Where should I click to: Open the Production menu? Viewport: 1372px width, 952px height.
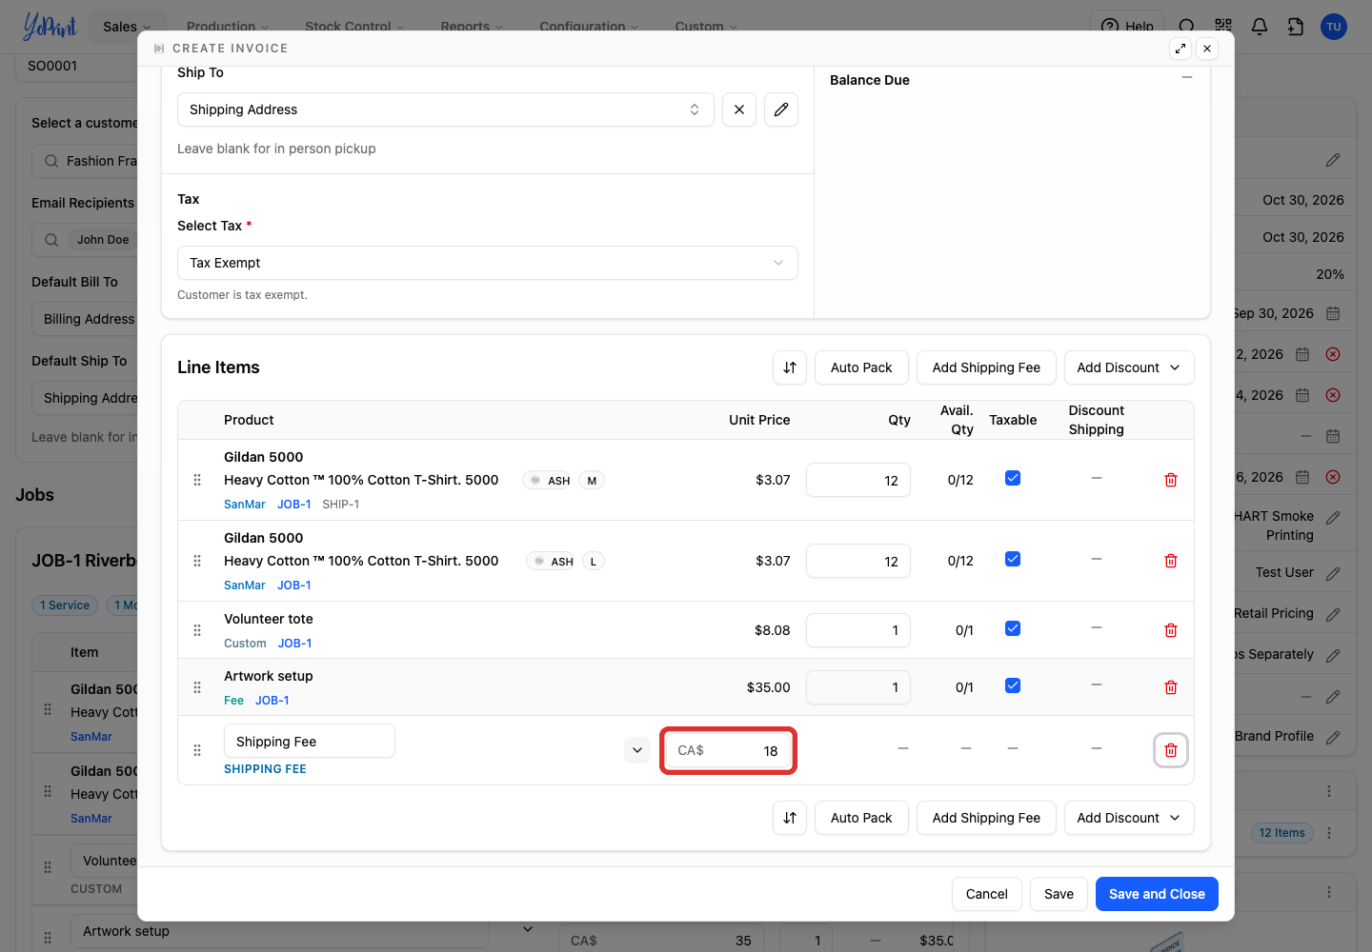(x=228, y=27)
